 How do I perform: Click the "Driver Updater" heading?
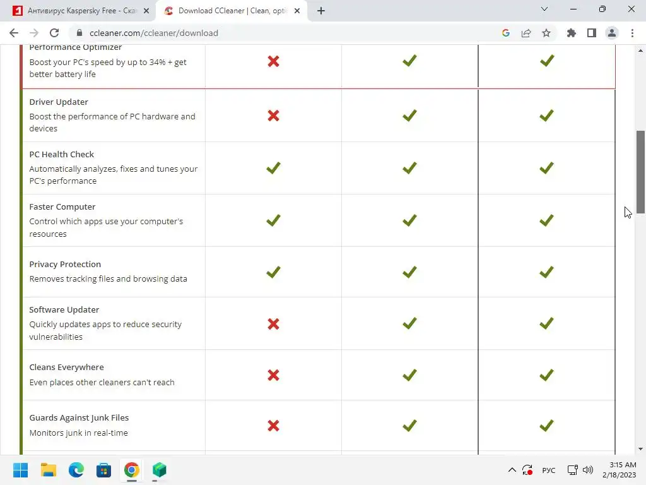coord(59,102)
